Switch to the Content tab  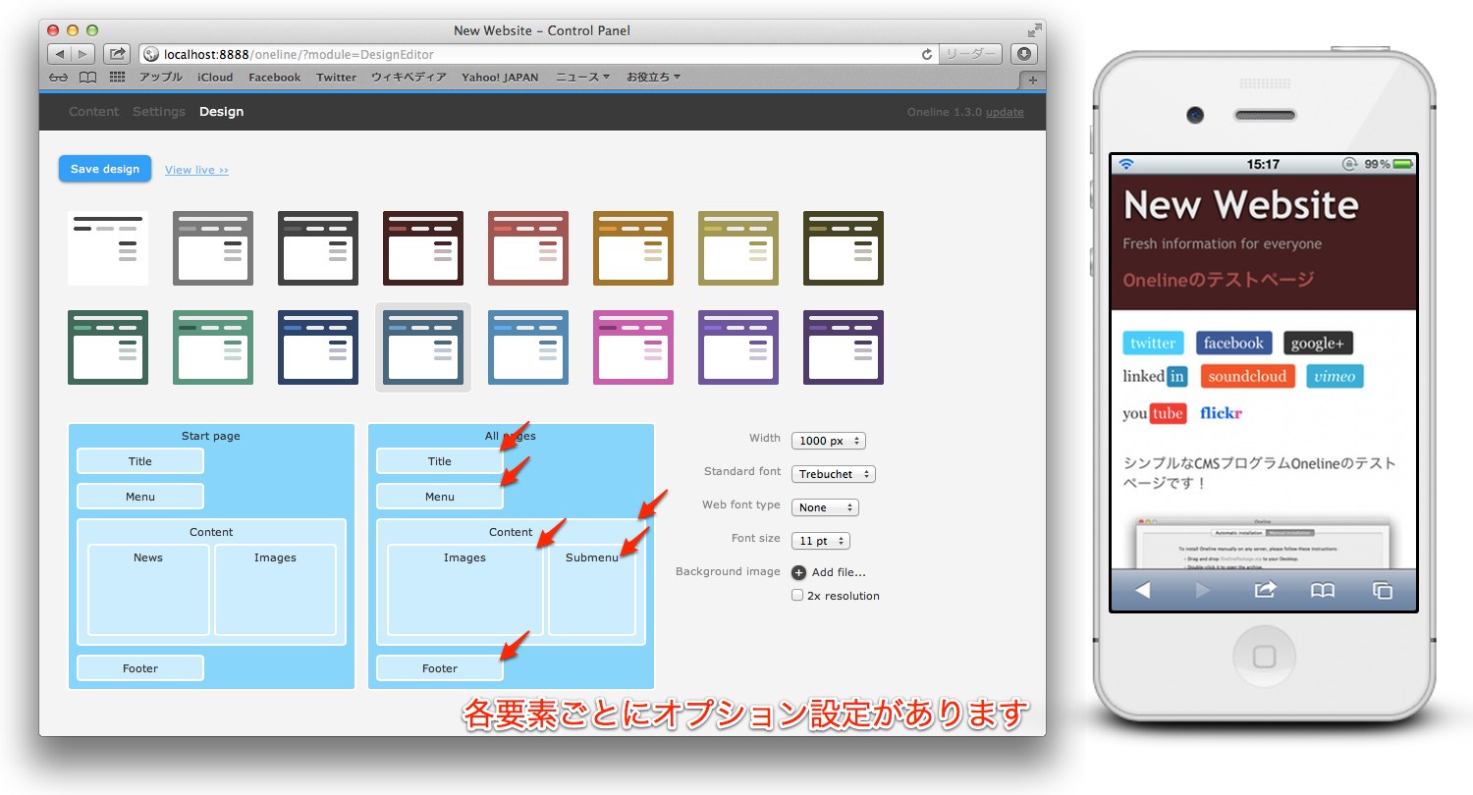[93, 112]
